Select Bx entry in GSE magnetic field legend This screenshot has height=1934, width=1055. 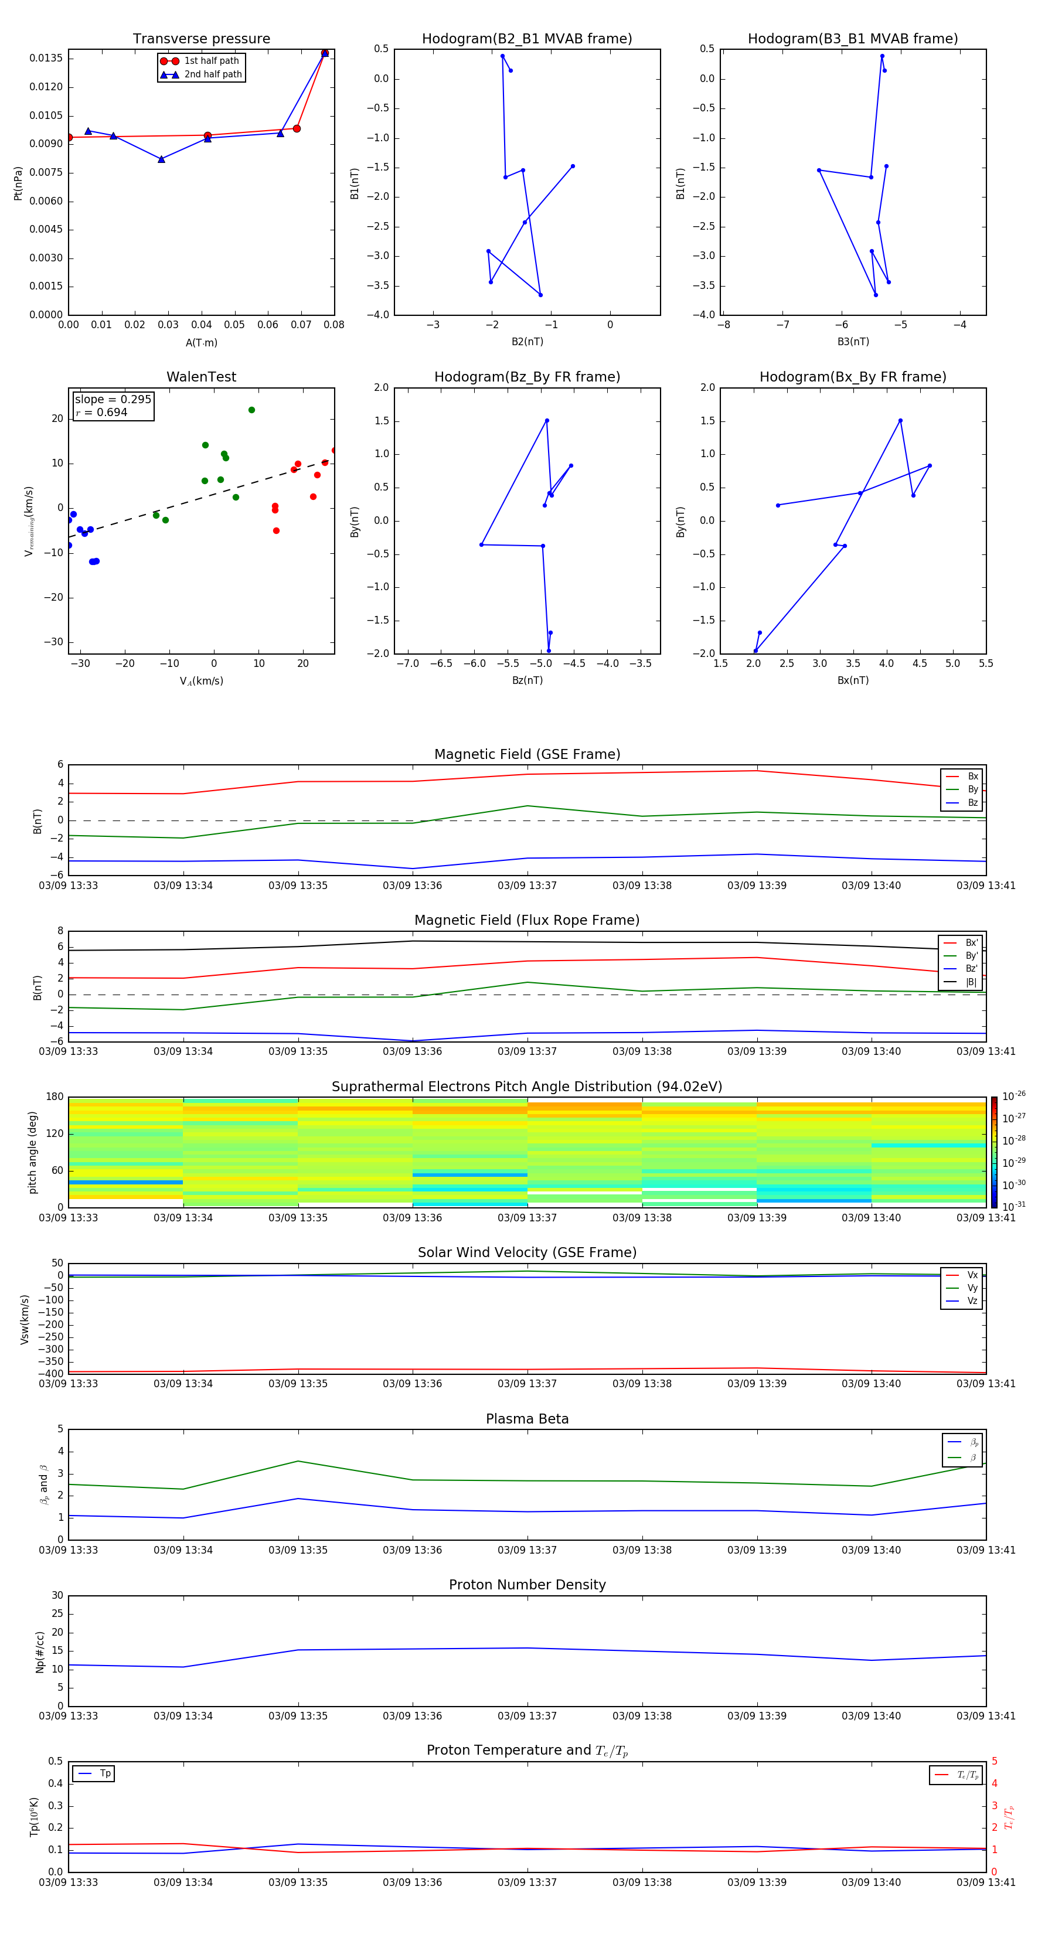(962, 777)
